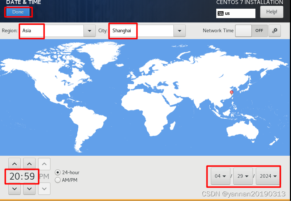The width and height of the screenshot is (291, 201).
Task: Decrease the minutes with down arrow
Action: pos(29,189)
